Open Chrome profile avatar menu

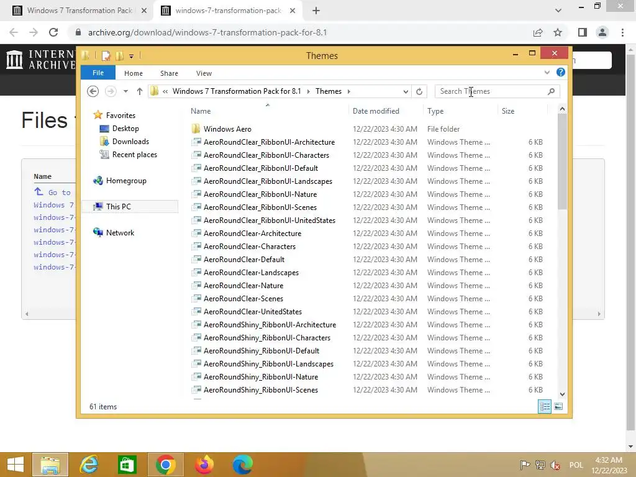[602, 32]
